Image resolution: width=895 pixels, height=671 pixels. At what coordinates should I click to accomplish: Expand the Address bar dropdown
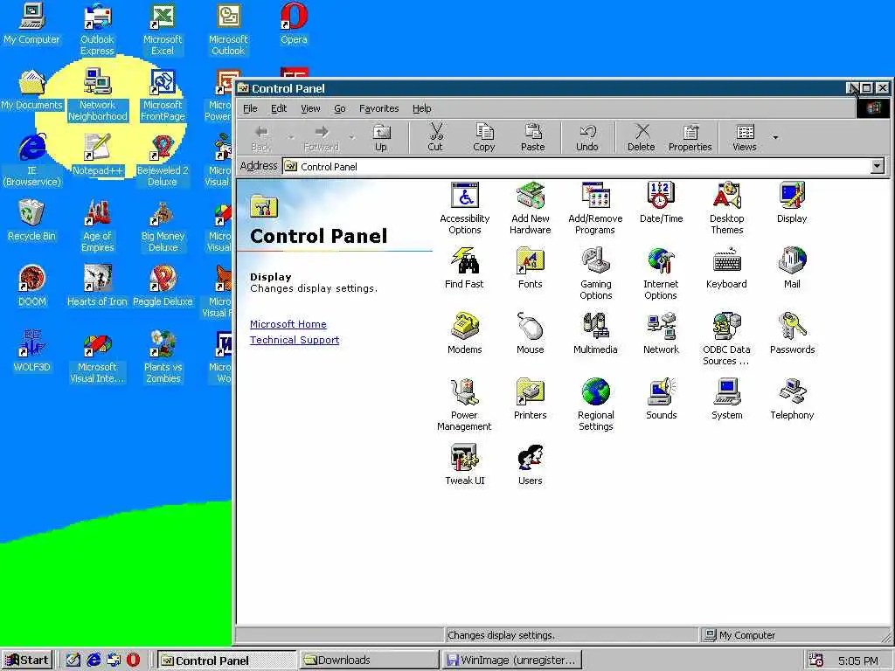click(878, 166)
